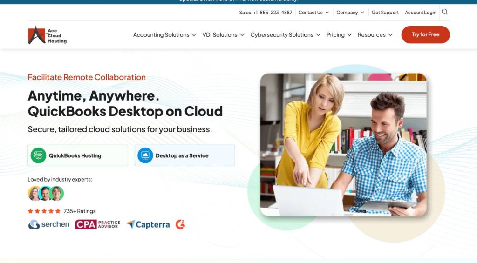Viewport: 477px width, 263px height.
Task: Click heading 'QuickBooks Desktop on Cloud'
Action: [x=125, y=111]
